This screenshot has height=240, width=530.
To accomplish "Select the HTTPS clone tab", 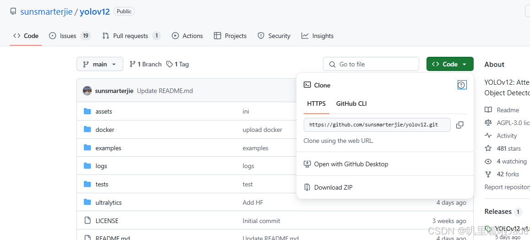I will (317, 104).
